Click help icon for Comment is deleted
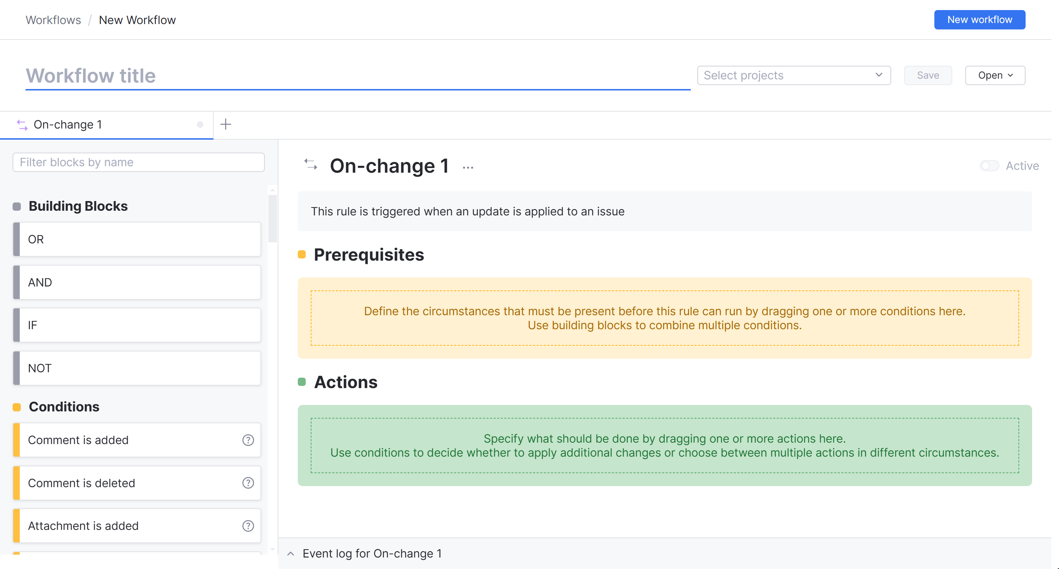This screenshot has height=569, width=1059. coord(248,483)
